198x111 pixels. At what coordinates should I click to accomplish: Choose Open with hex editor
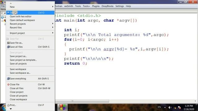tap(30, 16)
